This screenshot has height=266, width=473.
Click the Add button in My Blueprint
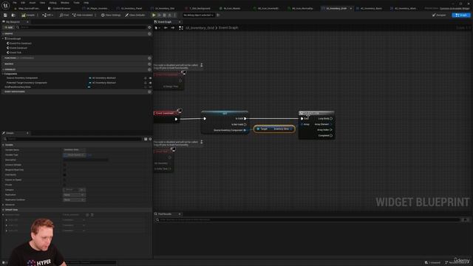8,27
